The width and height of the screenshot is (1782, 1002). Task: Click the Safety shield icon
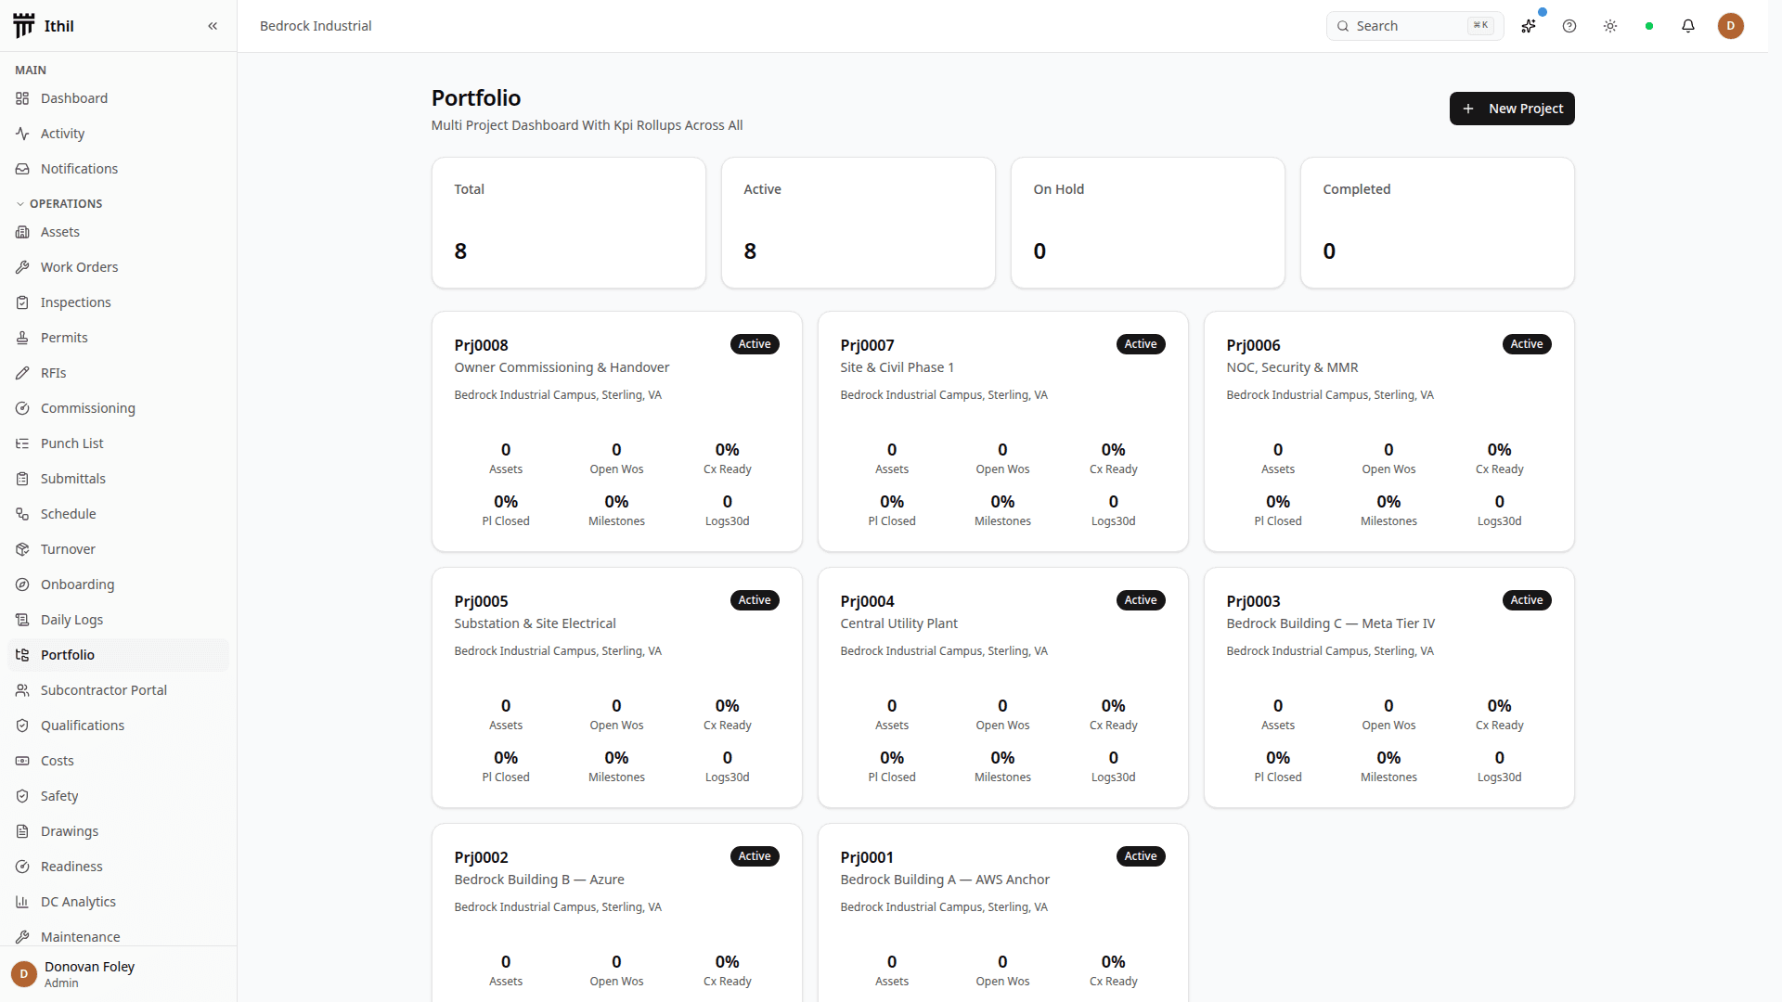pos(22,796)
